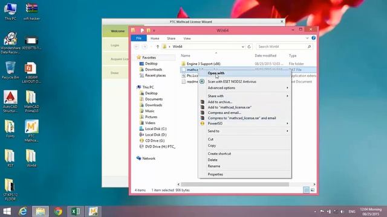The width and height of the screenshot is (387, 217).
Task: Launch Wondershare Data Recovery desktop shortcut
Action: pos(10,43)
